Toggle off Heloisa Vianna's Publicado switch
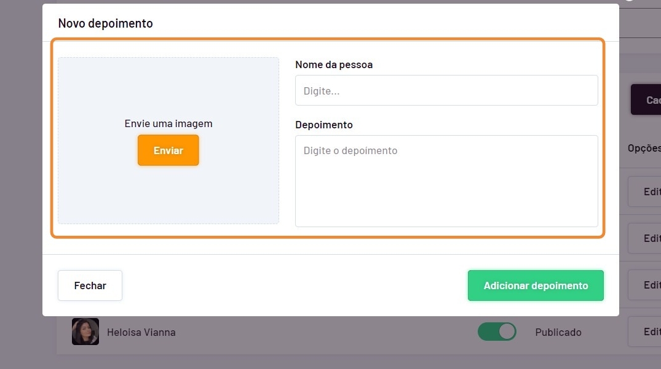This screenshot has width=661, height=369. pos(497,332)
